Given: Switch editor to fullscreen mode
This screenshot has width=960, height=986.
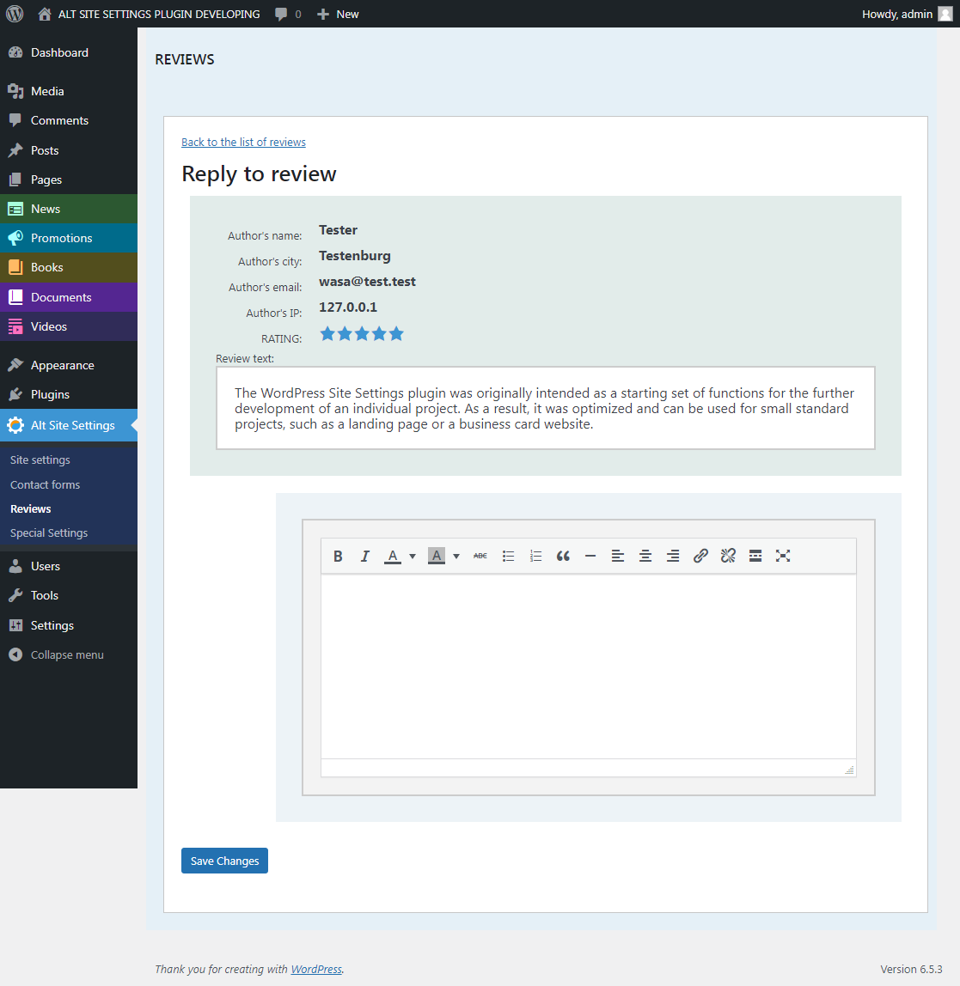Looking at the screenshot, I should point(783,556).
